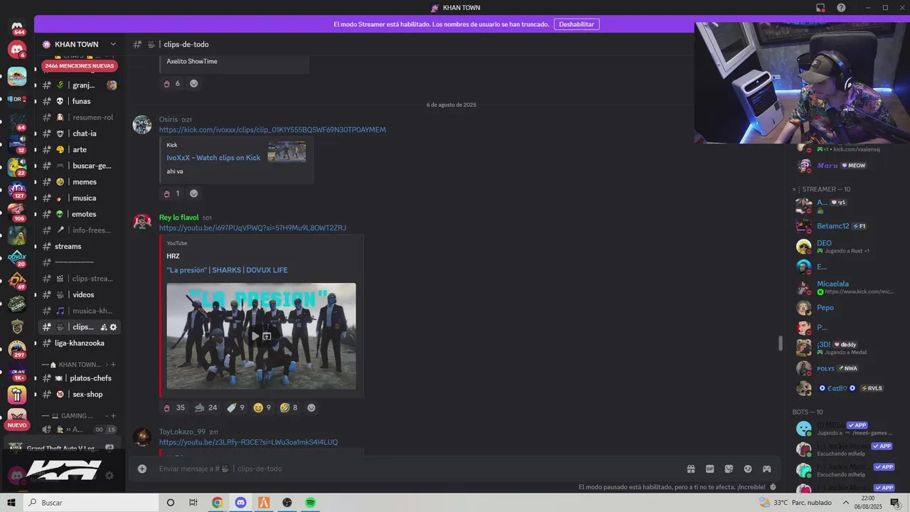Screen dimensions: 910x512
Task: Open the funas channel
Action: (78, 101)
